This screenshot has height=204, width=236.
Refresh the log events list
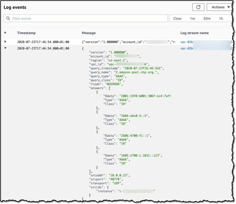198,7
